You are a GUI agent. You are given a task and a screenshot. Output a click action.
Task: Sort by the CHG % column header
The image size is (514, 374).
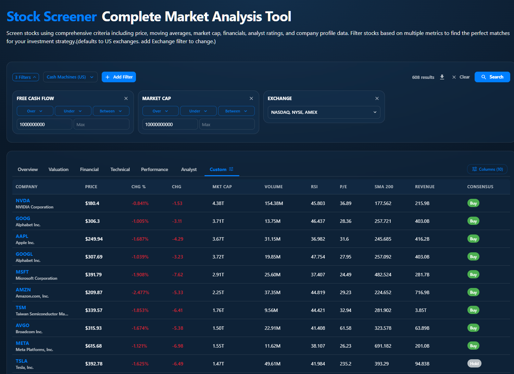point(139,187)
